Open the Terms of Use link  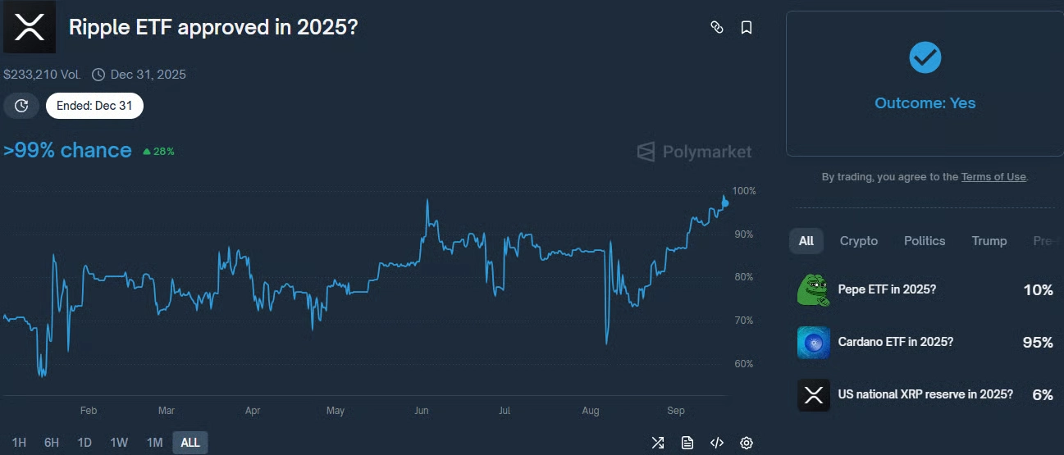pyautogui.click(x=993, y=177)
